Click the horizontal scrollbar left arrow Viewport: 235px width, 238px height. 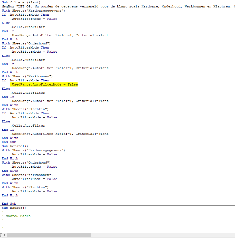[x=4, y=235]
